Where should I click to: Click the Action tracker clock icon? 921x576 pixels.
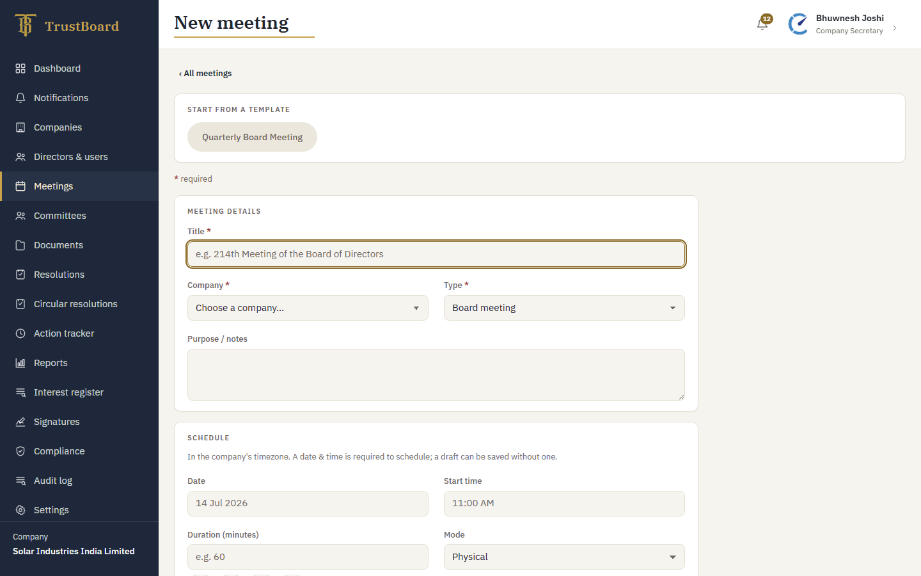point(20,333)
